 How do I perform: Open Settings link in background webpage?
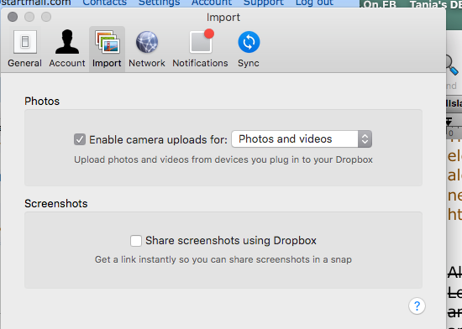[x=159, y=3]
